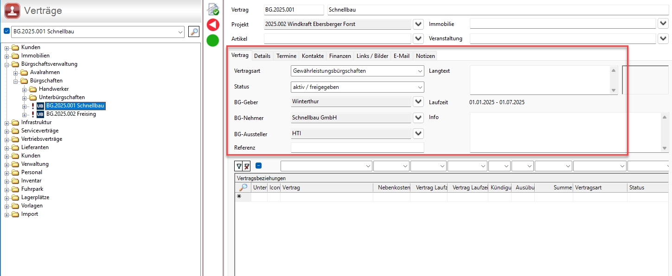Expand the Unterbürgschaften tree node

[25, 97]
